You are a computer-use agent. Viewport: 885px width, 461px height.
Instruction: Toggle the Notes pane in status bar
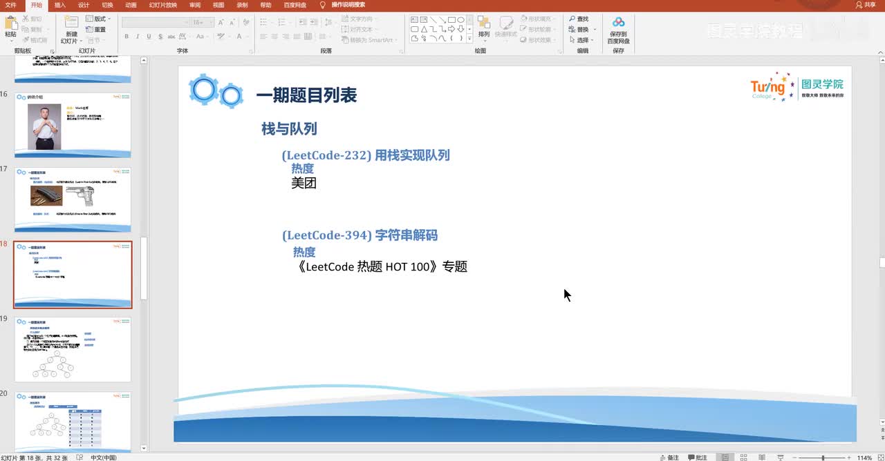click(669, 457)
